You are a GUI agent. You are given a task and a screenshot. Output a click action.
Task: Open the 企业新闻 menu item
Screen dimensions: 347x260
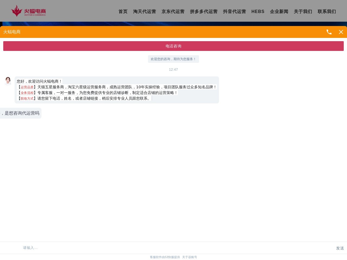pos(279,12)
